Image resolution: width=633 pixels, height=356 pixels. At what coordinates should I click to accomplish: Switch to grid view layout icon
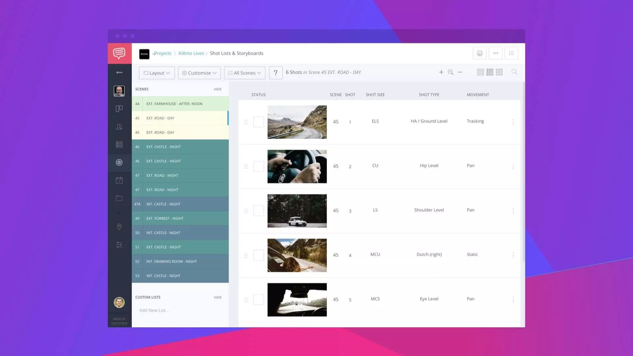pyautogui.click(x=499, y=72)
